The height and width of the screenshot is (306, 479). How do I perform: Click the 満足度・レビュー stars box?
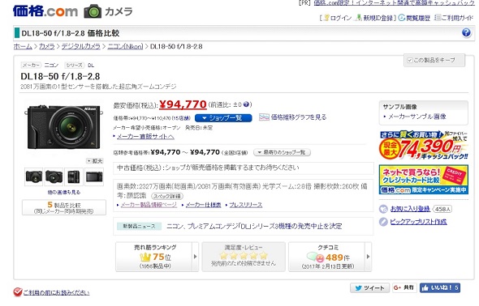tap(244, 257)
